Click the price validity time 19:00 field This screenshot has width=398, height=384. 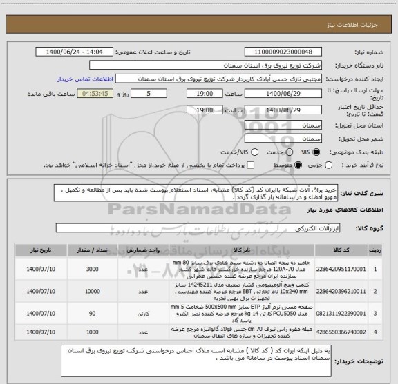[205, 110]
